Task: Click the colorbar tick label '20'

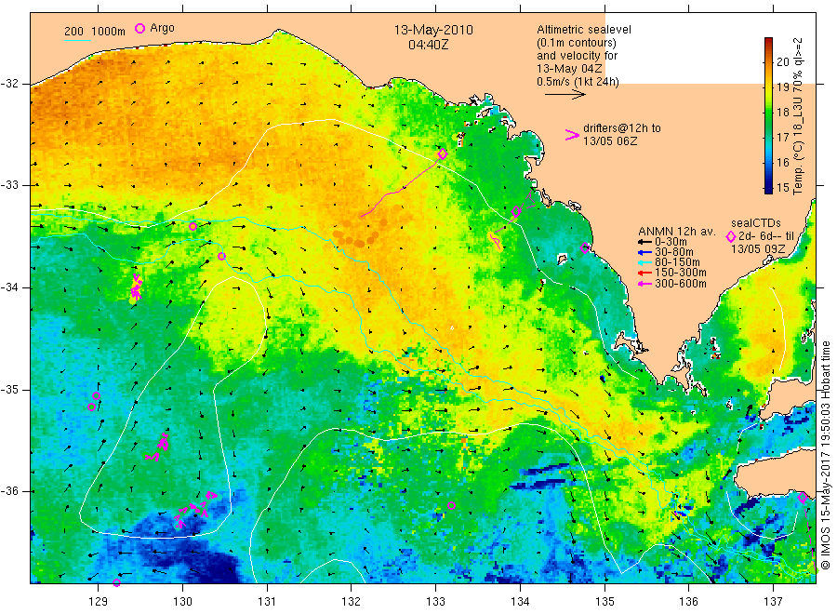Action: coord(782,61)
